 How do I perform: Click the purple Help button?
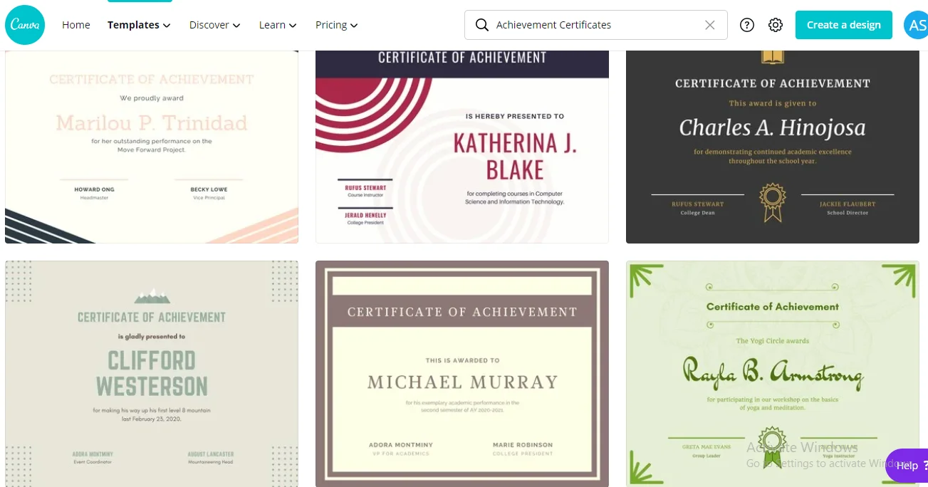click(907, 466)
